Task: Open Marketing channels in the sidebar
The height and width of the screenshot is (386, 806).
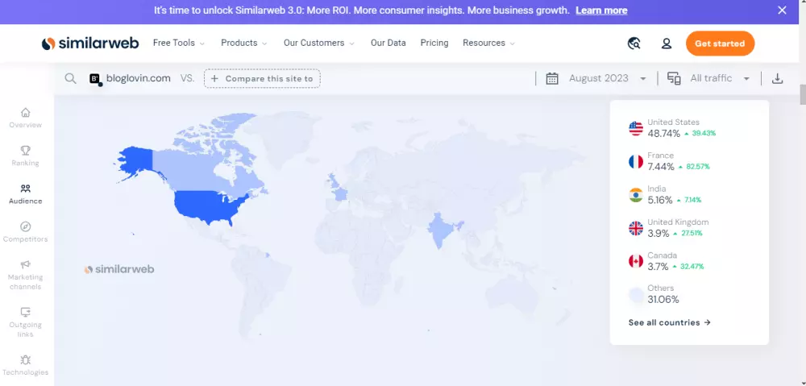Action: pos(25,275)
